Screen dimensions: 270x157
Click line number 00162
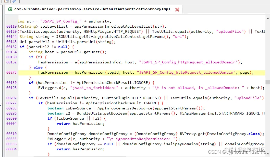(x=11, y=62)
